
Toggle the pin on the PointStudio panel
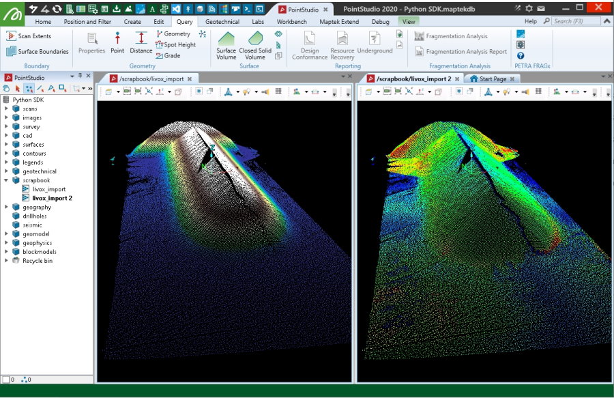[80, 76]
